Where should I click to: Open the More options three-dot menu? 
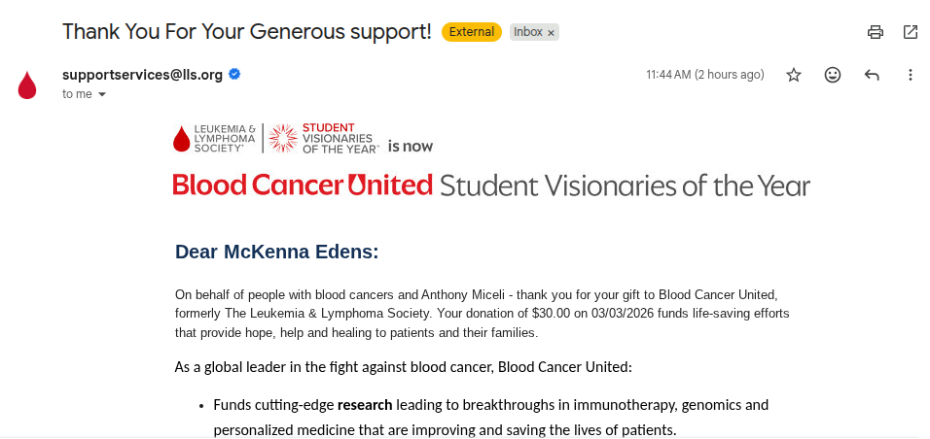(911, 75)
